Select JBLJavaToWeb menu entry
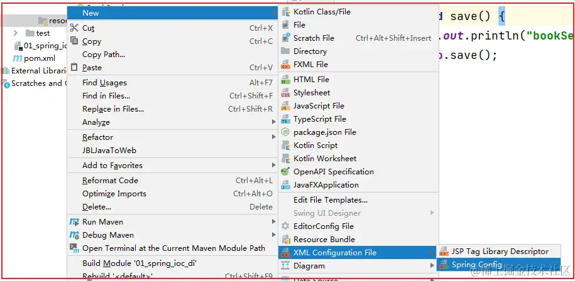This screenshot has height=281, width=575. pyautogui.click(x=172, y=151)
